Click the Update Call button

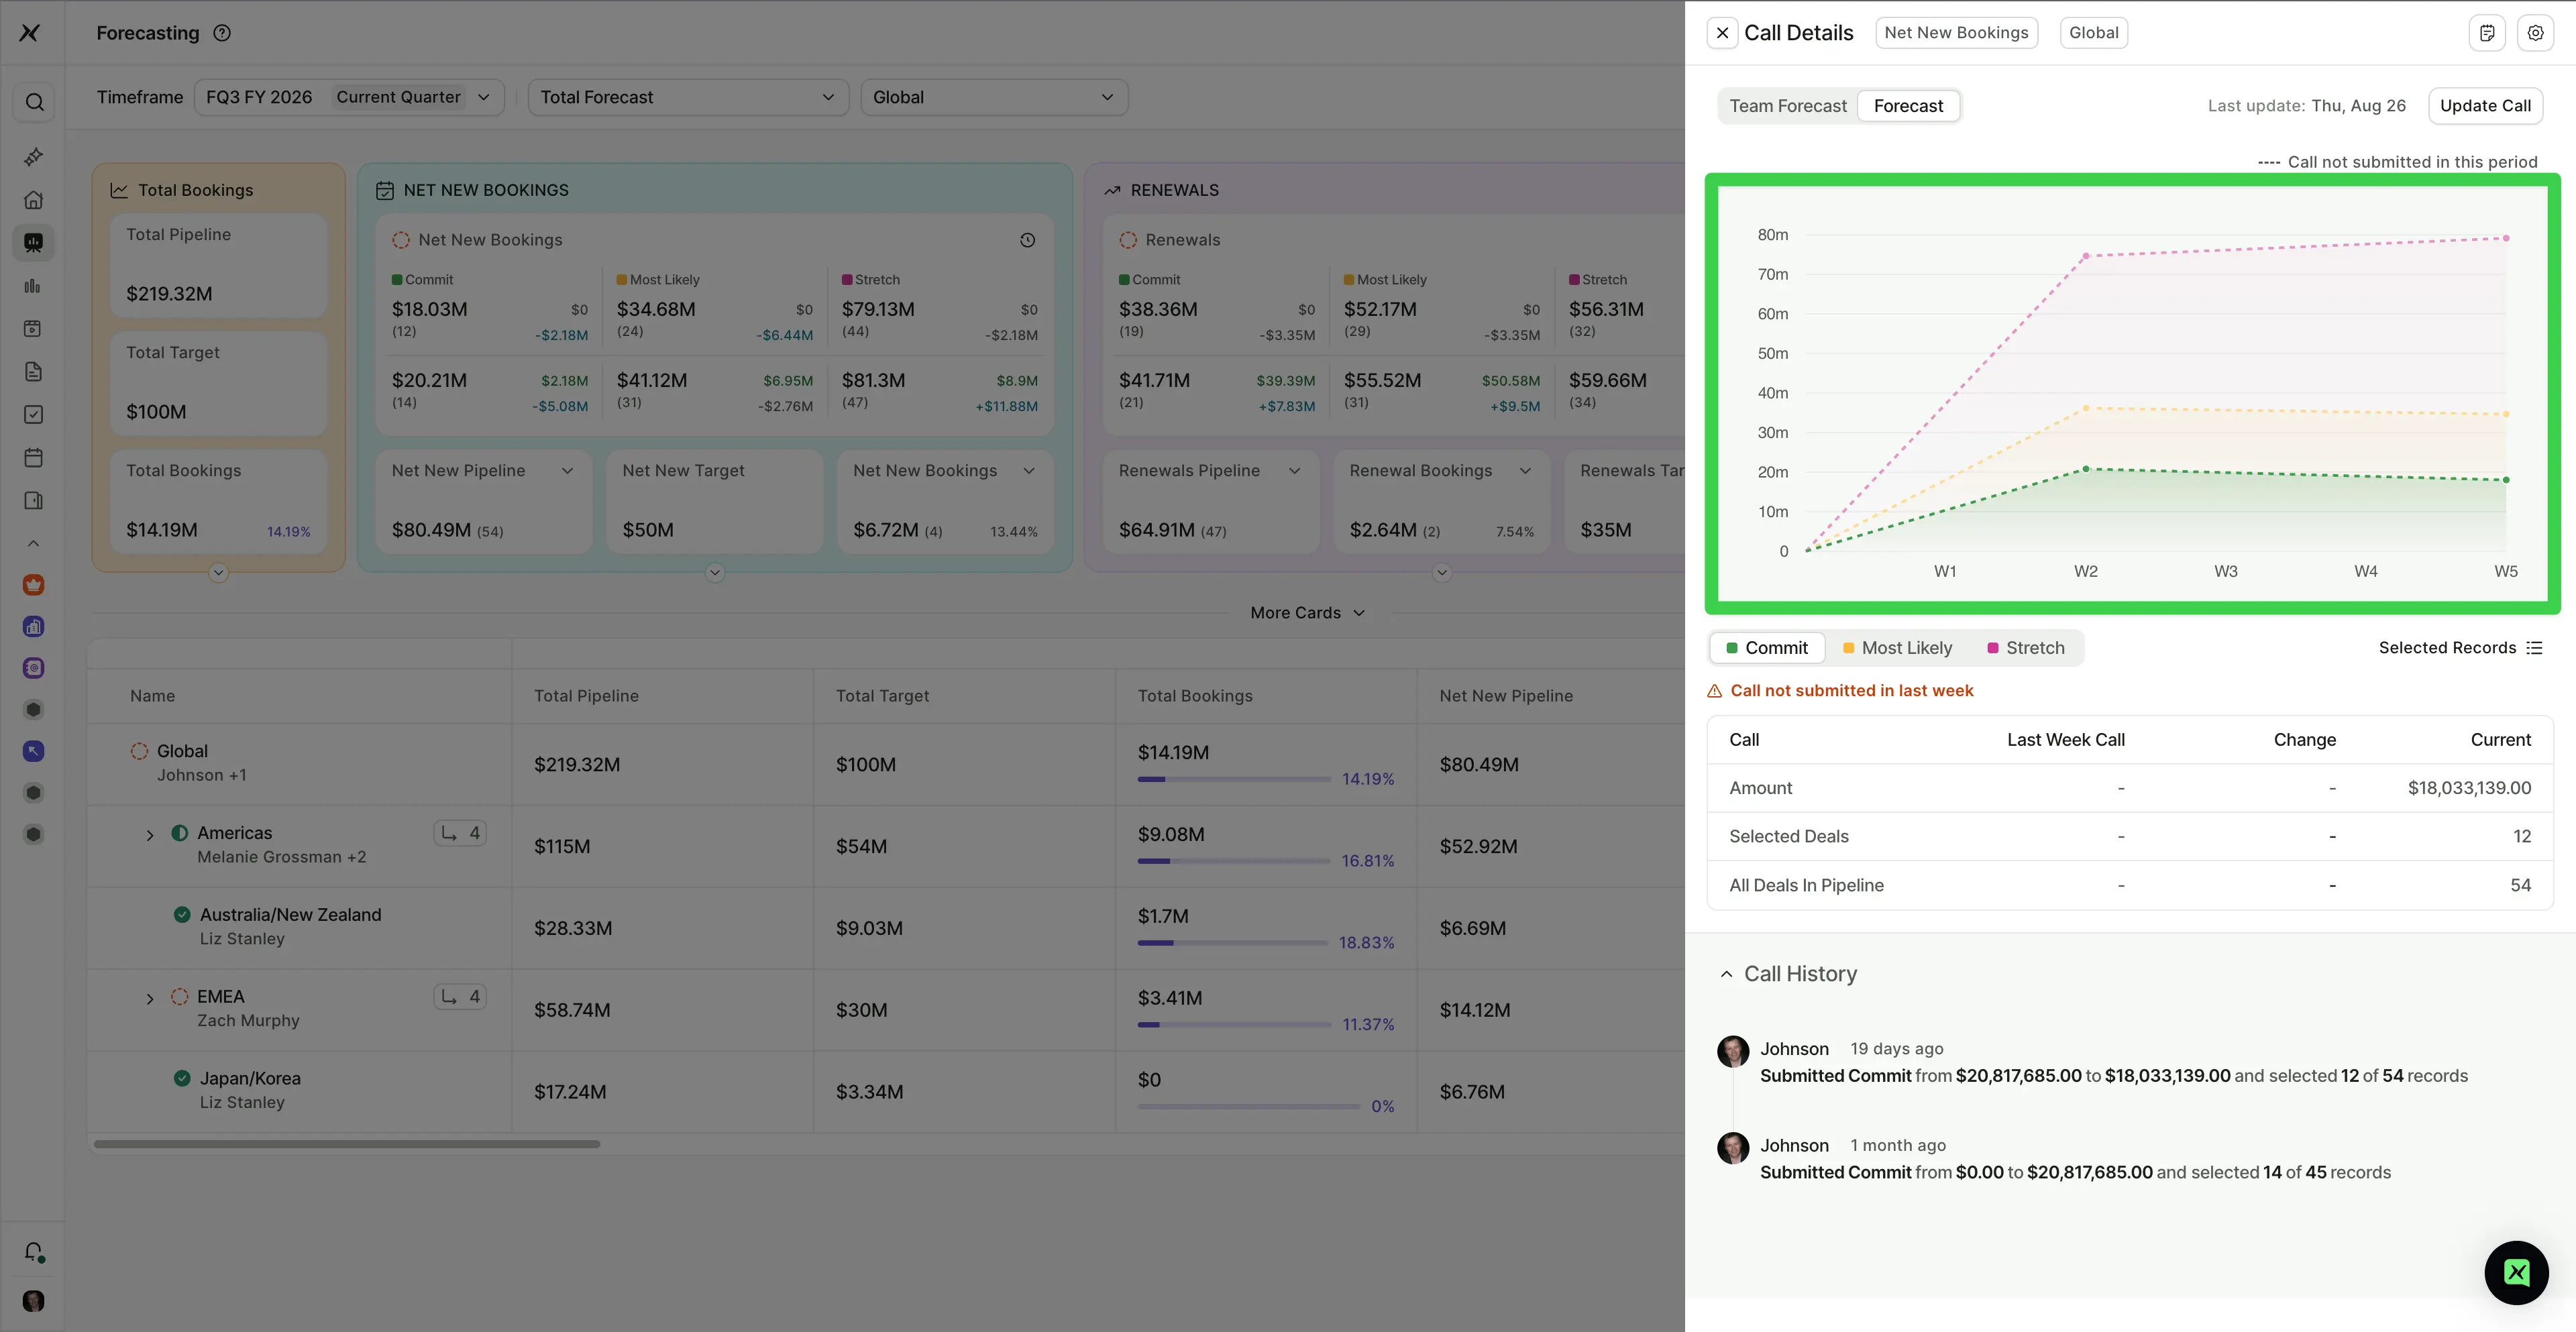tap(2485, 106)
